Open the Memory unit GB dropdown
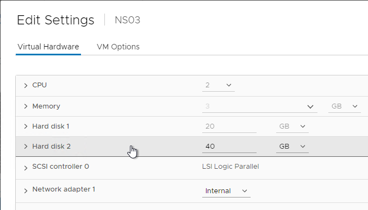Screen dimensions: 368x210 (x=344, y=106)
